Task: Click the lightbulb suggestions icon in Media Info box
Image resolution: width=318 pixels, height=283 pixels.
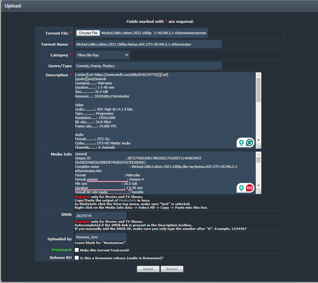Action: pos(241,188)
